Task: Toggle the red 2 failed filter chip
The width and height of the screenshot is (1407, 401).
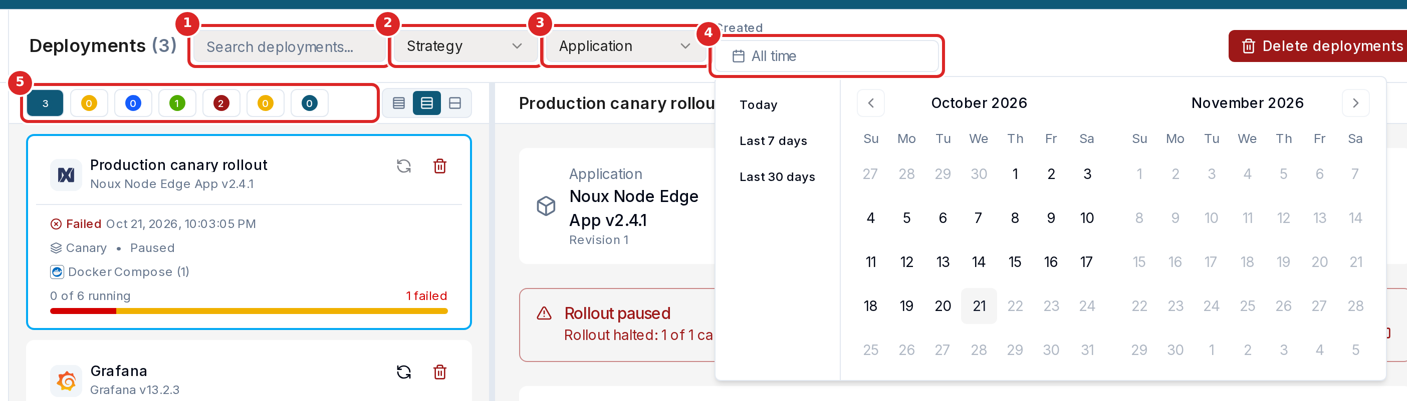Action: click(x=220, y=103)
